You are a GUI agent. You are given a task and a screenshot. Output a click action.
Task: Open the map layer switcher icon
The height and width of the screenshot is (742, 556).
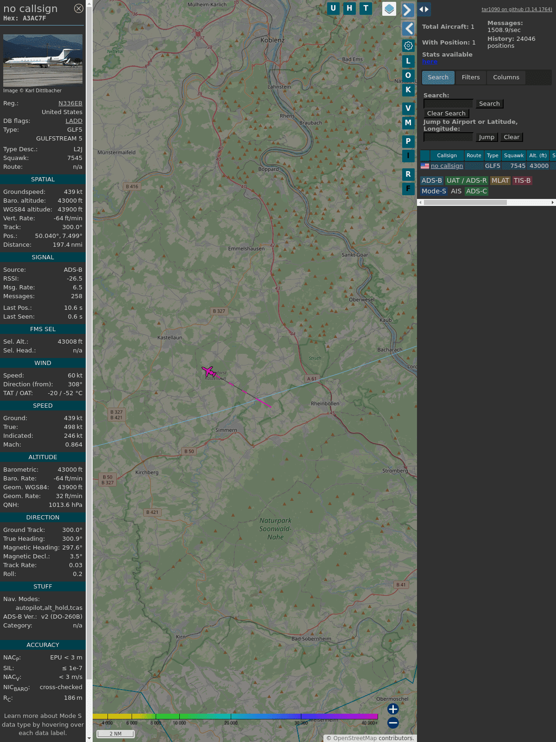pos(389,9)
